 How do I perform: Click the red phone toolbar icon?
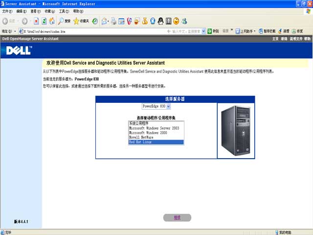[x=129, y=21]
